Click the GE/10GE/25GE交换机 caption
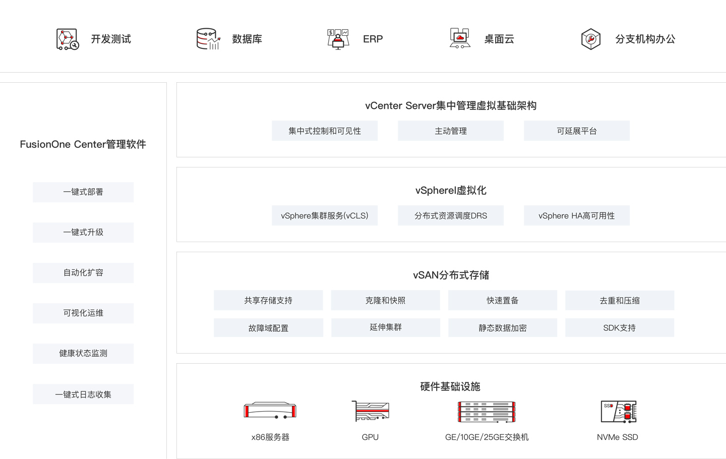This screenshot has width=726, height=459. click(x=487, y=437)
